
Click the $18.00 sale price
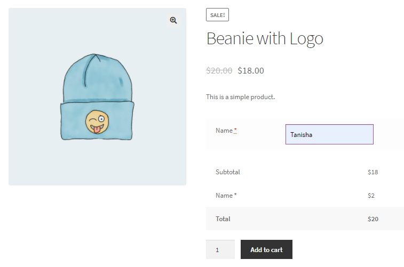click(x=251, y=70)
